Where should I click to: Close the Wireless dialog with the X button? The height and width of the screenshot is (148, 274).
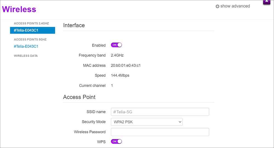pos(267,2)
